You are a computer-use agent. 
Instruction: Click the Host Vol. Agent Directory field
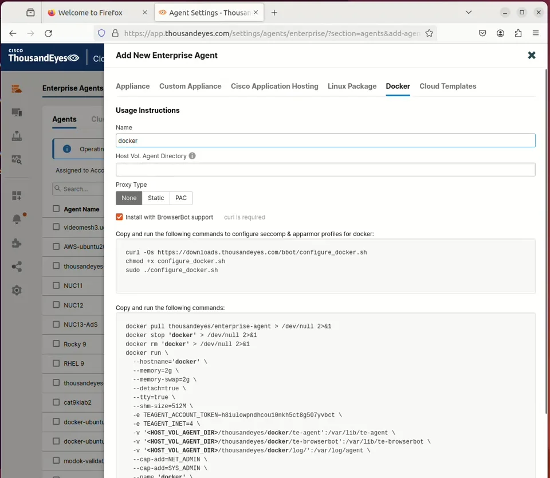[325, 170]
